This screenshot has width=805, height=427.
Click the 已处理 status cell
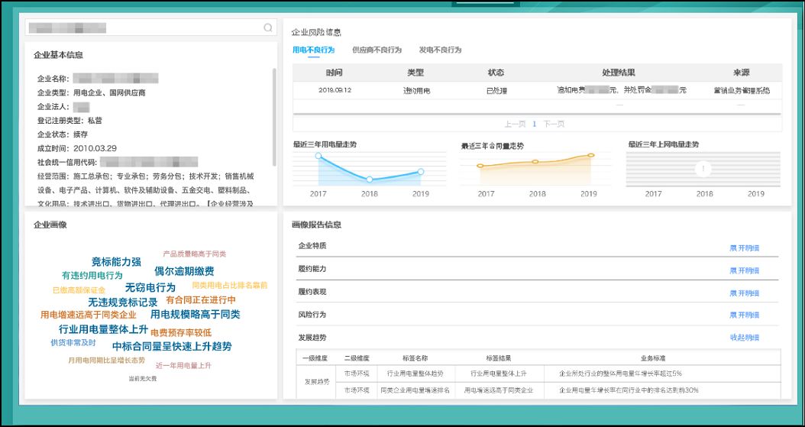(x=496, y=90)
